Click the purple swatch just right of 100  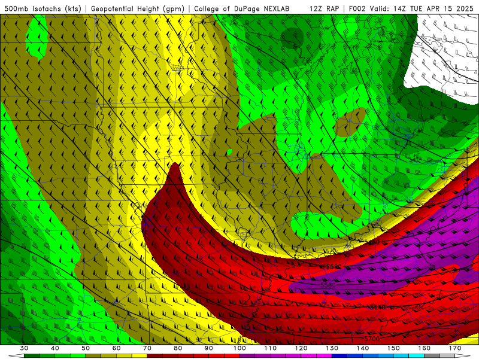click(247, 356)
